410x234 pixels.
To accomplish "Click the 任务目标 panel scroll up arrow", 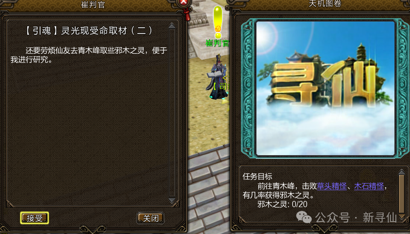I will coord(402,172).
